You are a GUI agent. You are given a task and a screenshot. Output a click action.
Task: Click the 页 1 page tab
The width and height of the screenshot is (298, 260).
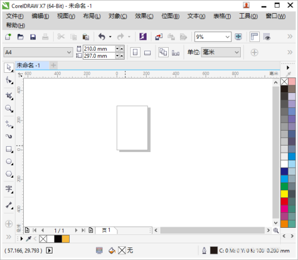(x=106, y=230)
